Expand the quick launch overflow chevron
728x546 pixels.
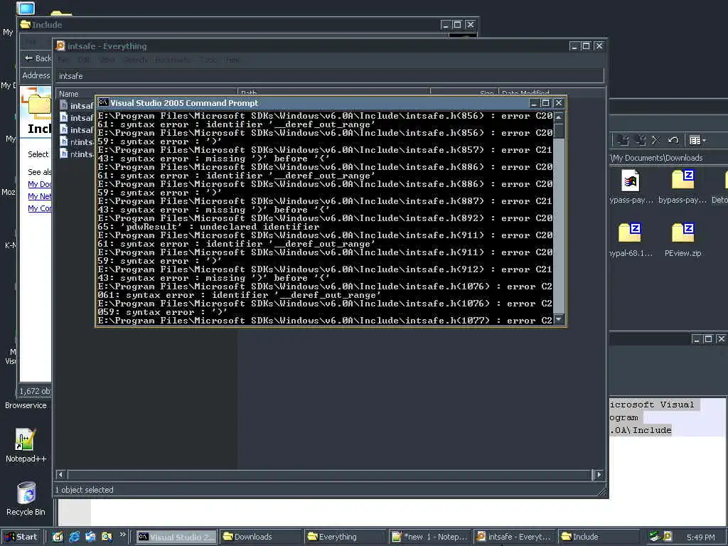tap(122, 535)
